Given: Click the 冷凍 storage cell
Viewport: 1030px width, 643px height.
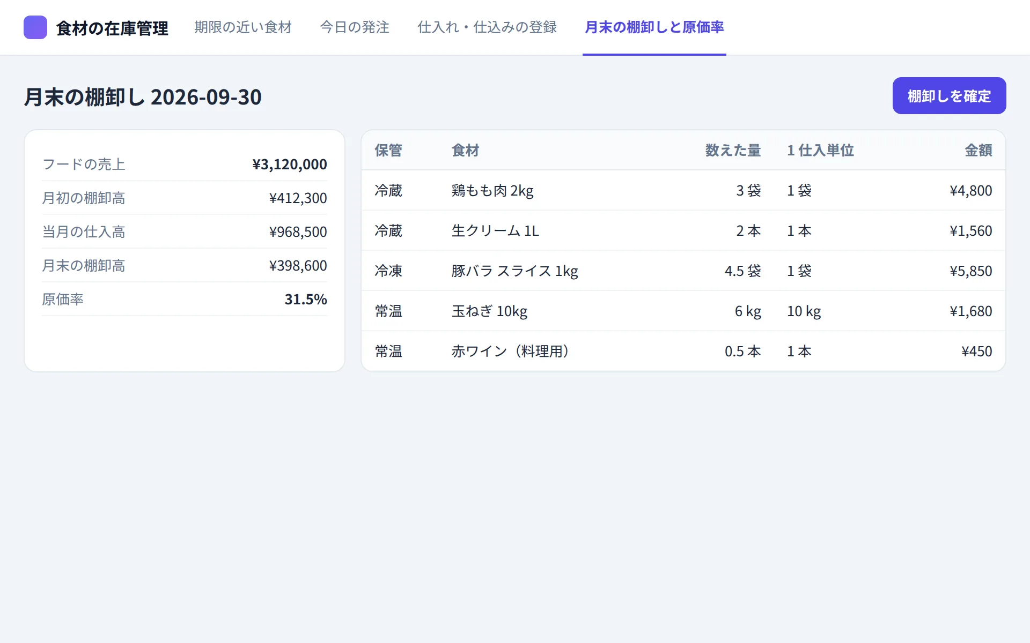Looking at the screenshot, I should pos(388,271).
